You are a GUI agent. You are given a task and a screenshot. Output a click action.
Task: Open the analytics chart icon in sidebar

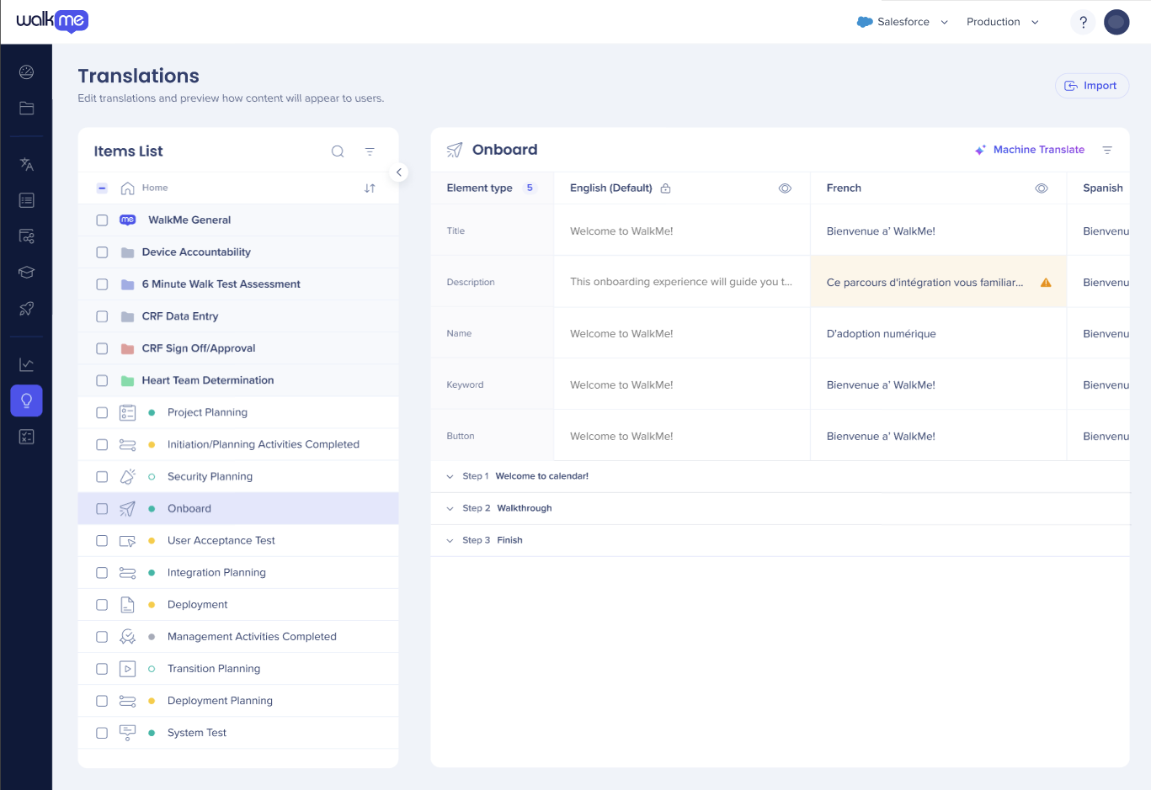click(27, 365)
